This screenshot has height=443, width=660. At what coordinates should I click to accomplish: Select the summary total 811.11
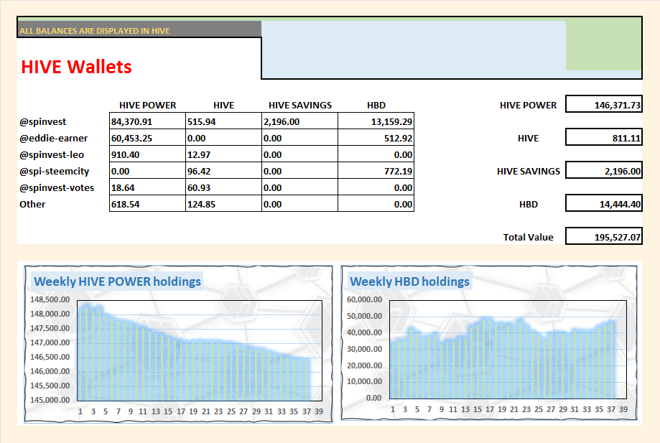click(603, 137)
